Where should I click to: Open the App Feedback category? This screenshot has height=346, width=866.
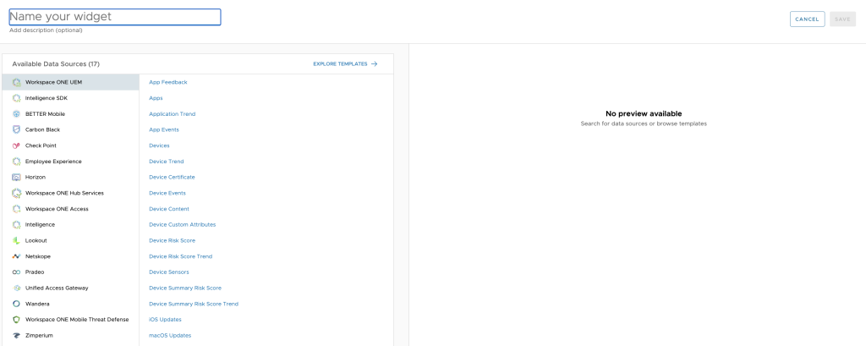point(168,82)
